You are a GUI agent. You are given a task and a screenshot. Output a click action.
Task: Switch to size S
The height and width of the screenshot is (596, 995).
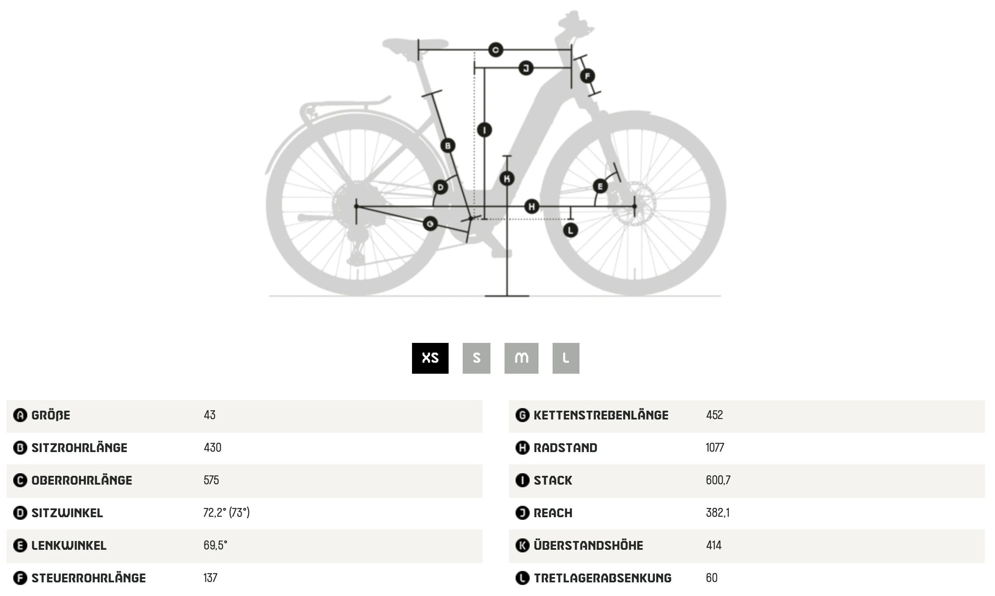point(476,358)
